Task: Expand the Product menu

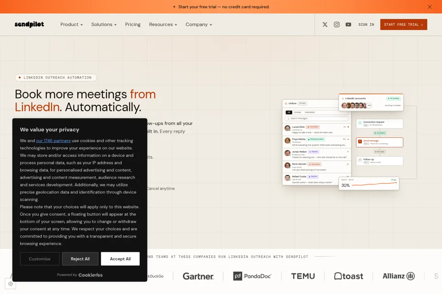Action: tap(72, 24)
